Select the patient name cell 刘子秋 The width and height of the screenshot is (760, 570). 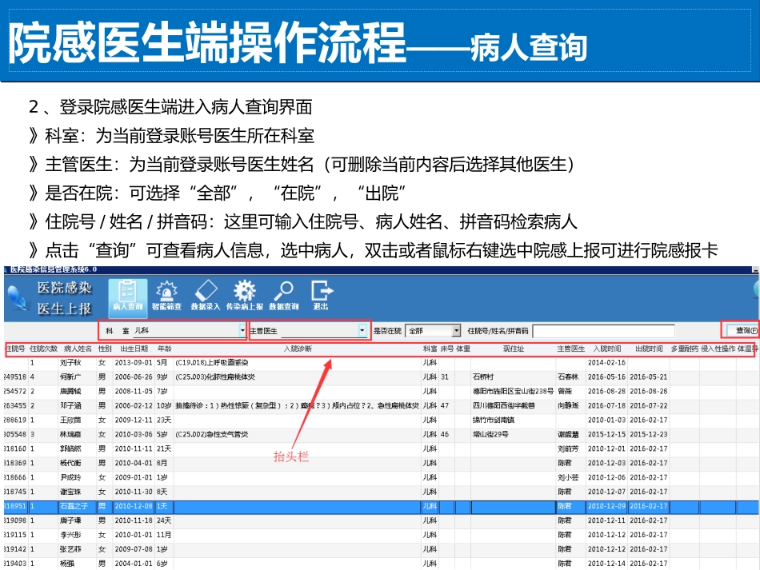(70, 362)
